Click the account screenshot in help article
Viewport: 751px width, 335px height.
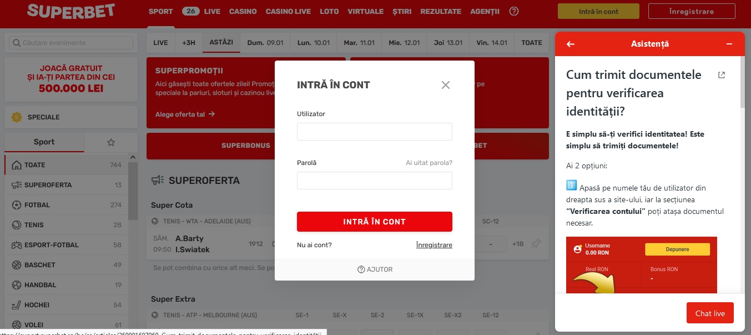tap(642, 265)
